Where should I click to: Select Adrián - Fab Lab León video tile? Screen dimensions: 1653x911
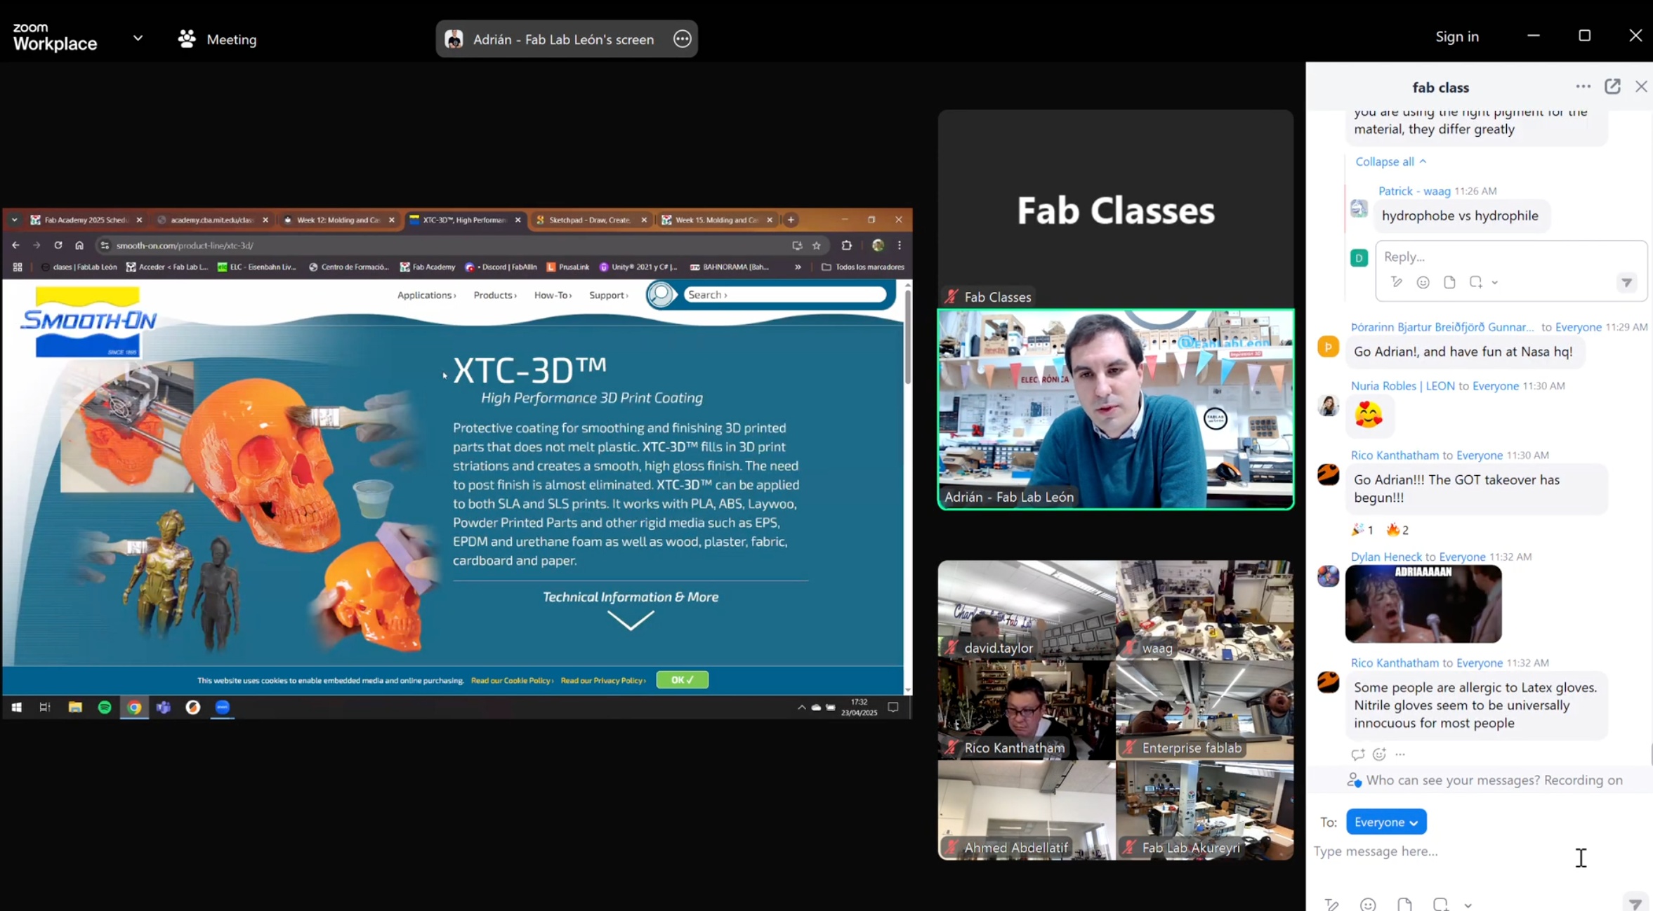(x=1116, y=409)
